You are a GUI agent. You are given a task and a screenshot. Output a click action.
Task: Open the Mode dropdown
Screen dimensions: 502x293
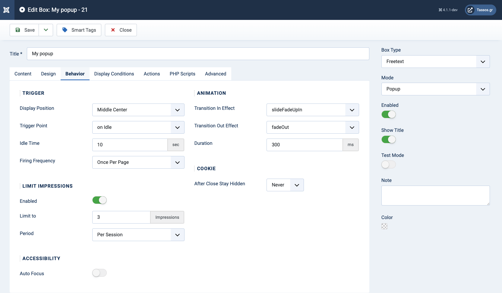pyautogui.click(x=435, y=89)
